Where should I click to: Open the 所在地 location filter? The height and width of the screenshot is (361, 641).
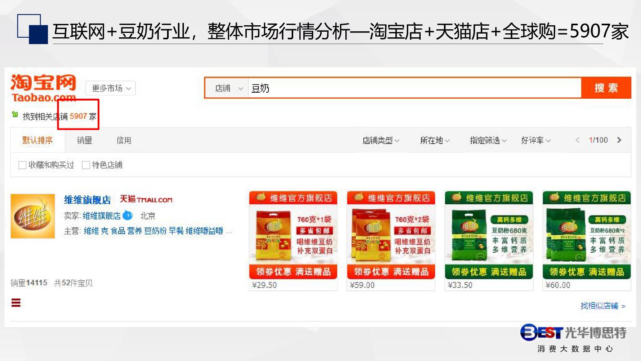click(x=435, y=140)
